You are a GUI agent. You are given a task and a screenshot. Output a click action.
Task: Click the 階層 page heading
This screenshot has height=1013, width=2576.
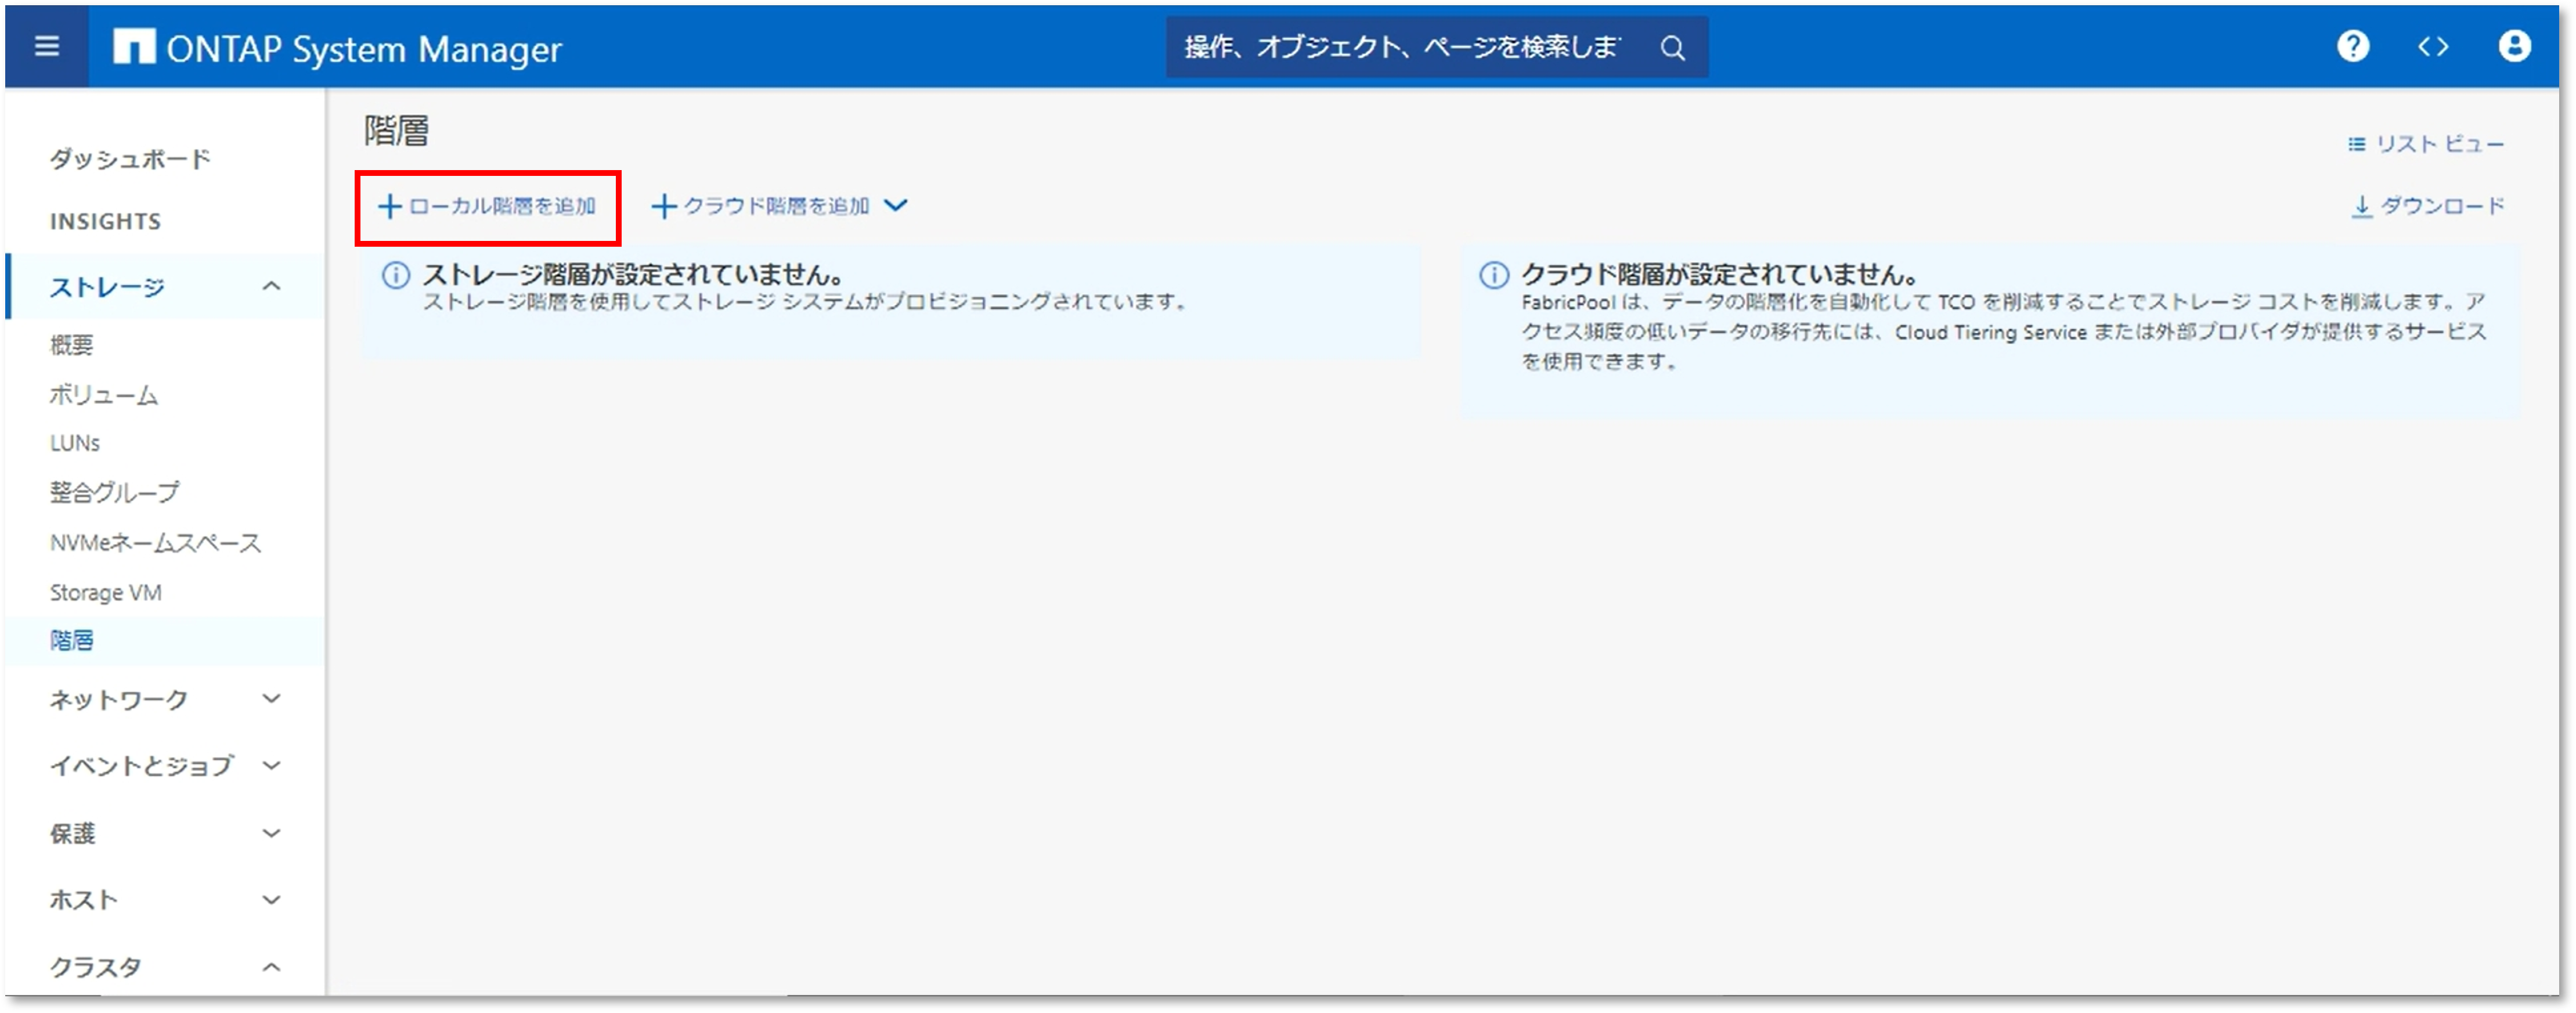click(396, 130)
